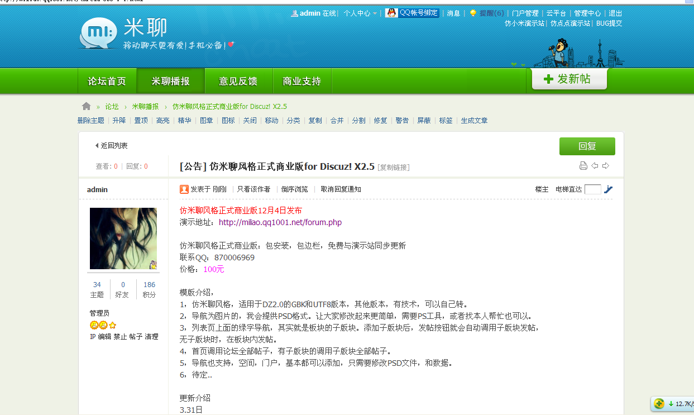Open the demo link miliao.qq1001.net/forum.php
Screen dimensions: 694x415
(x=280, y=222)
